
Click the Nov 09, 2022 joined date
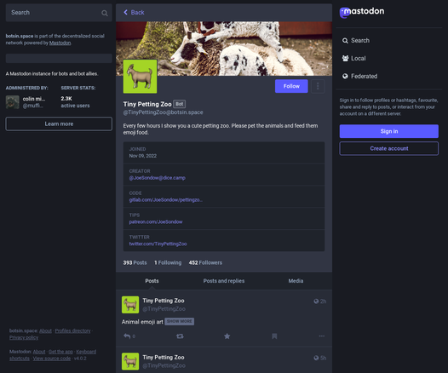(x=143, y=156)
